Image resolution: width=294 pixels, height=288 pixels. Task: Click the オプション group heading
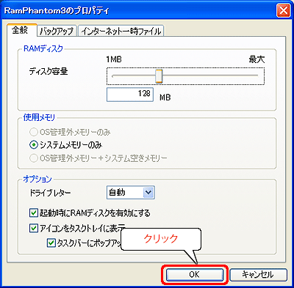37,179
